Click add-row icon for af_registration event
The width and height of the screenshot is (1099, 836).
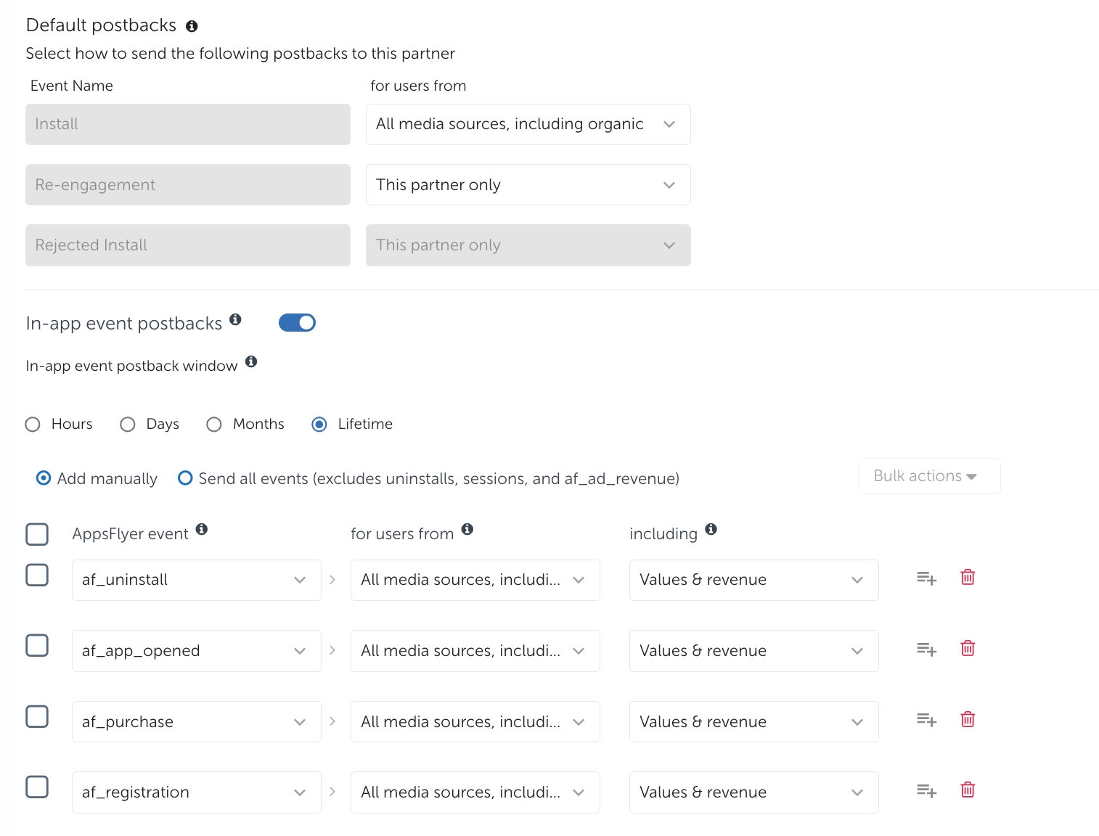pos(926,790)
